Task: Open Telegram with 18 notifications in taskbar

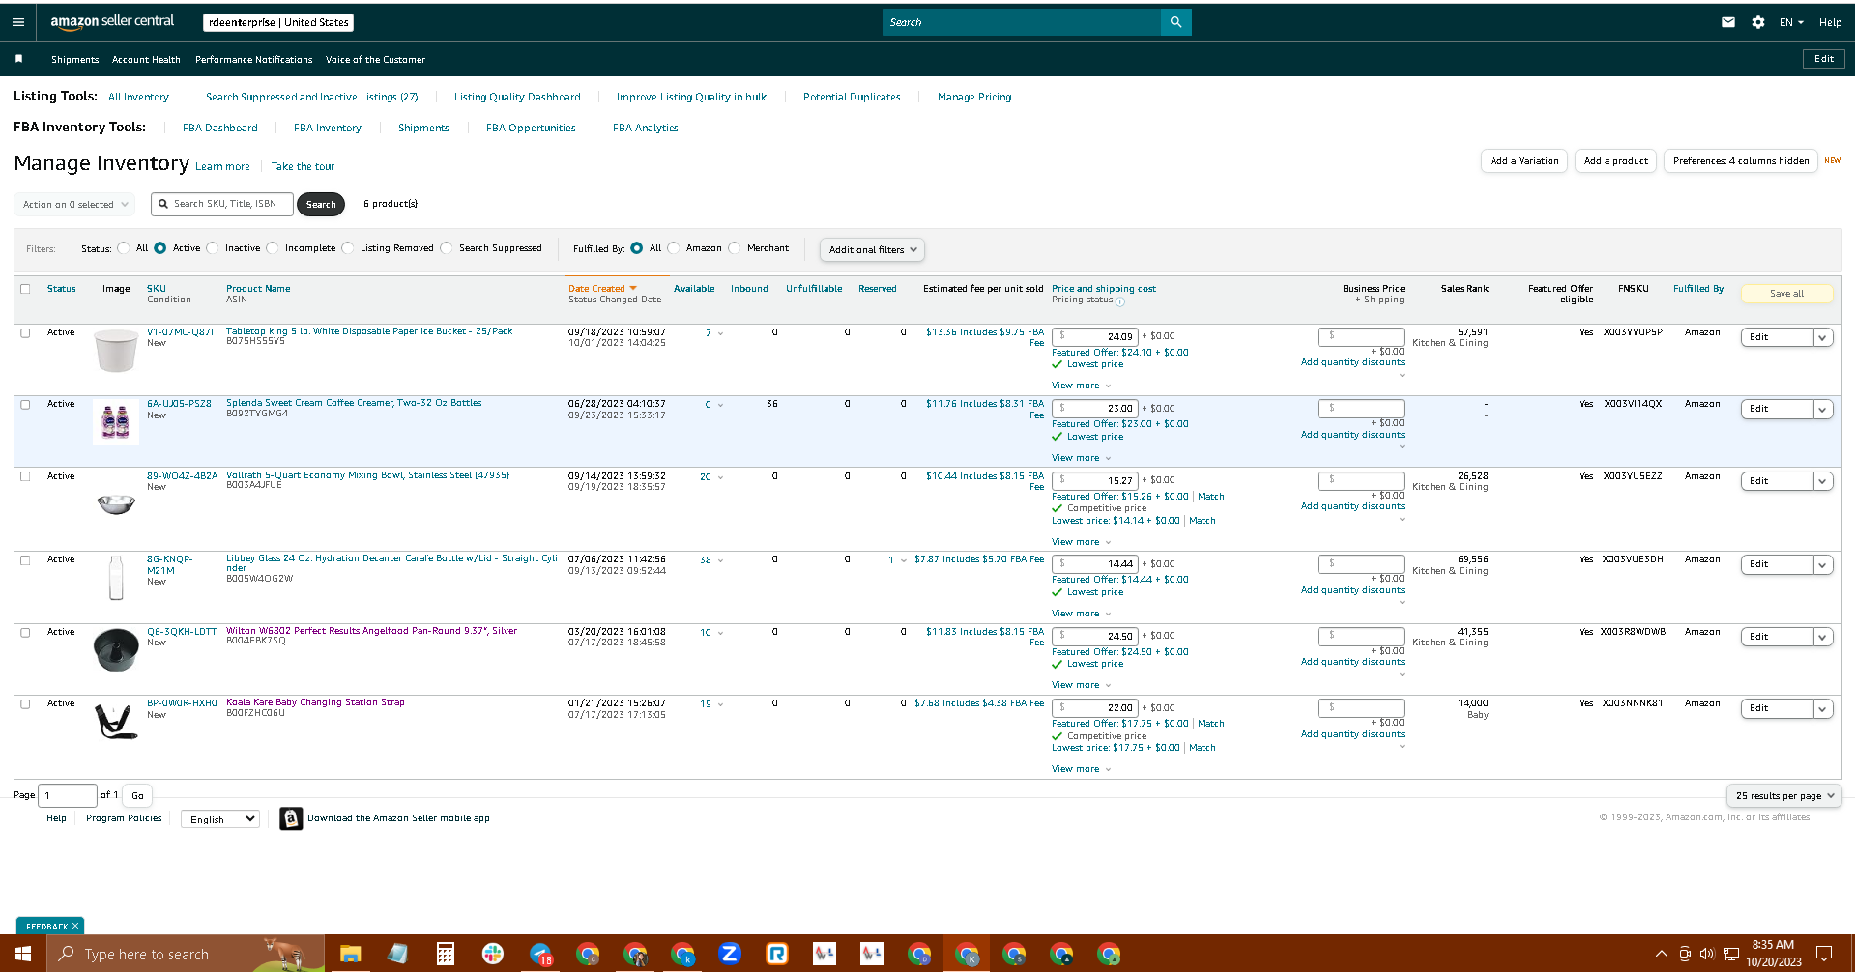Action: coord(541,954)
